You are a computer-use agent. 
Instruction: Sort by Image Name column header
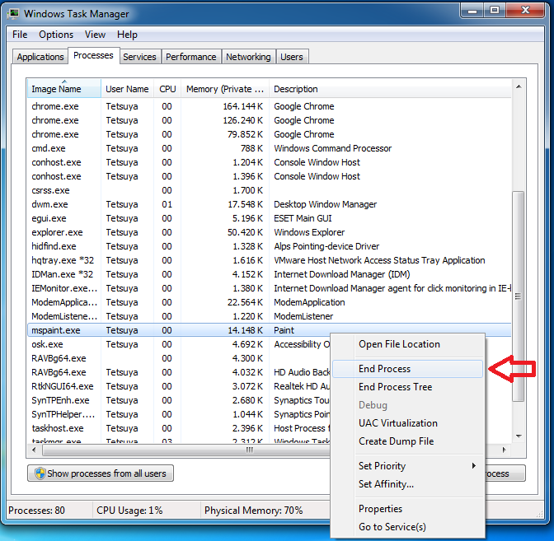(64, 89)
